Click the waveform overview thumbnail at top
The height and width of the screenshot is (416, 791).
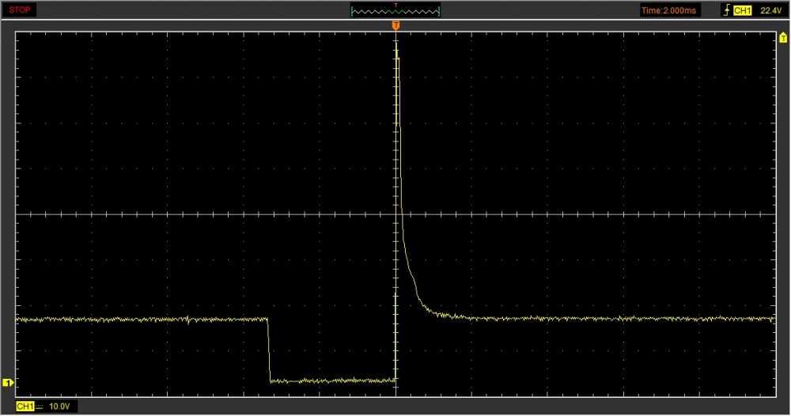(x=395, y=11)
